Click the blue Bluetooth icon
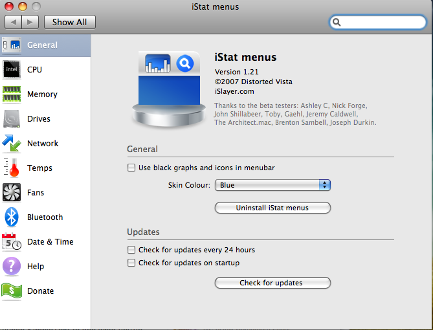The height and width of the screenshot is (330, 433). (11, 217)
